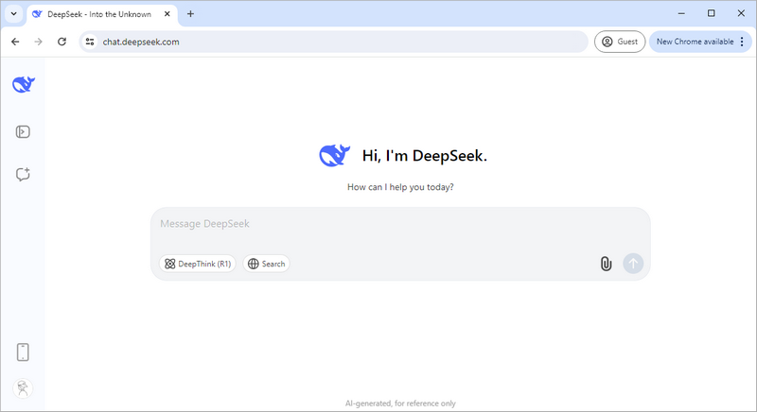Reload the page
Screen dimensions: 757x412
point(62,42)
